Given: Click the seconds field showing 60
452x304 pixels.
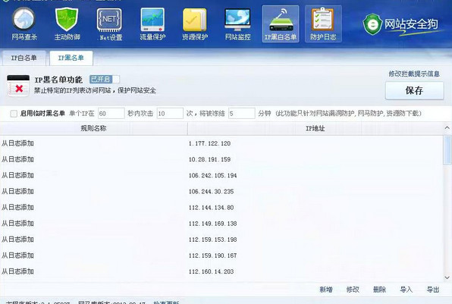Looking at the screenshot, I should click(111, 113).
